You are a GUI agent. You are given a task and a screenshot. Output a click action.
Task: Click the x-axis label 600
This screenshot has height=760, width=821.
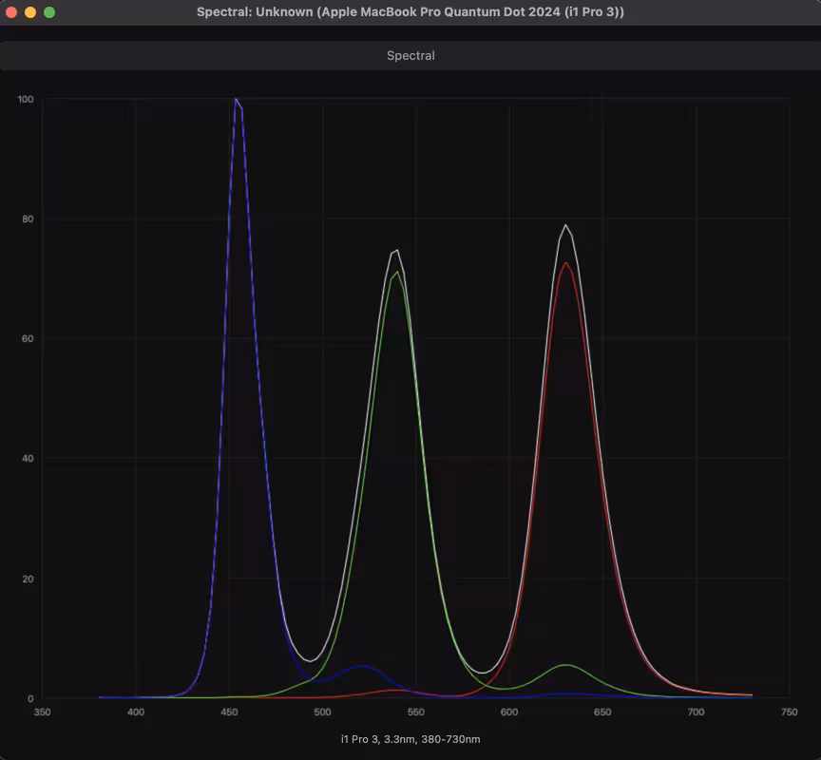coord(509,712)
